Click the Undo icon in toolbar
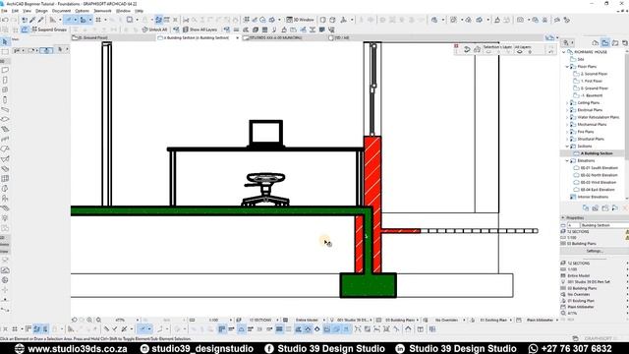Image resolution: width=629 pixels, height=354 pixels. (5, 20)
